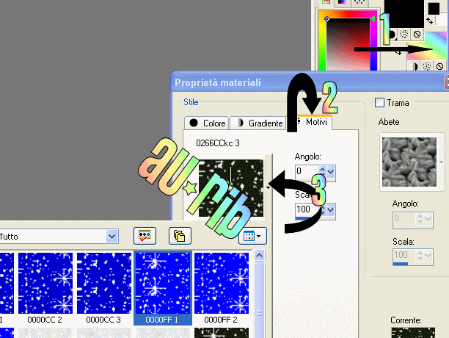Click the pattern list scrollbar up arrow

(260, 255)
